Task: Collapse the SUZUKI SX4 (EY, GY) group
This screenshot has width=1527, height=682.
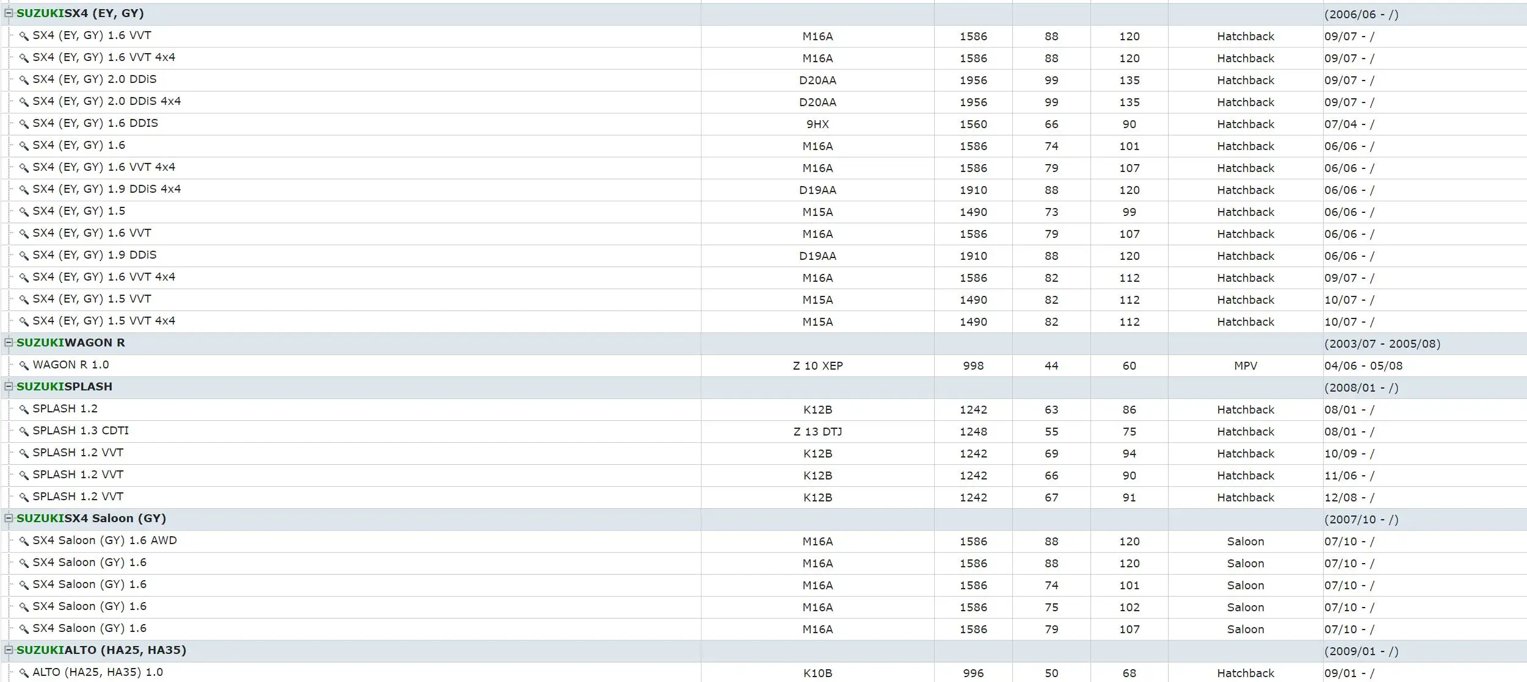Action: pyautogui.click(x=9, y=13)
